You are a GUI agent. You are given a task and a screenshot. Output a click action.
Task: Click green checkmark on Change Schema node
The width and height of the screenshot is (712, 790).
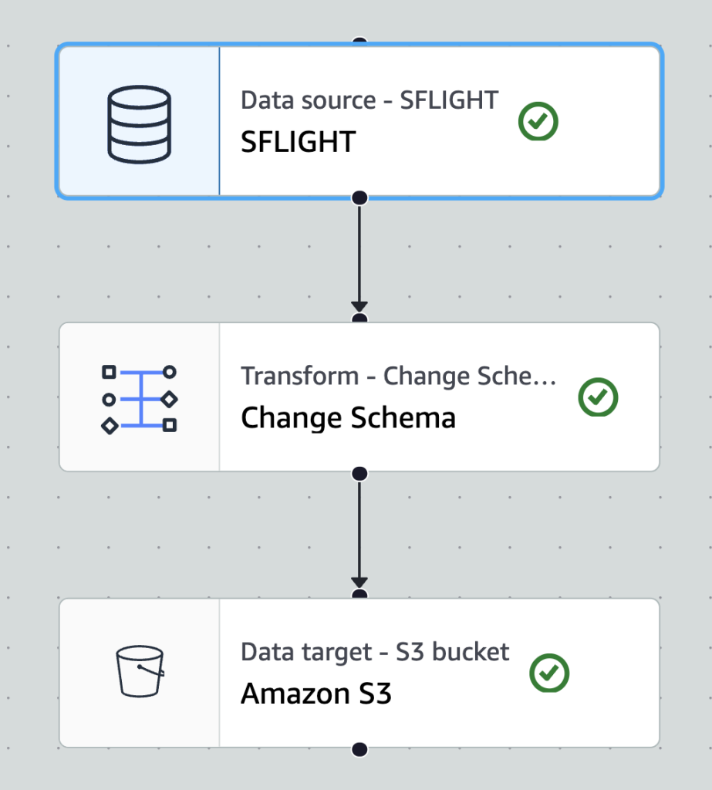[x=598, y=397]
